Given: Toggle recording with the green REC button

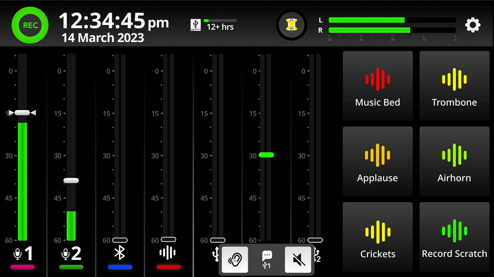Looking at the screenshot, I should [x=30, y=25].
